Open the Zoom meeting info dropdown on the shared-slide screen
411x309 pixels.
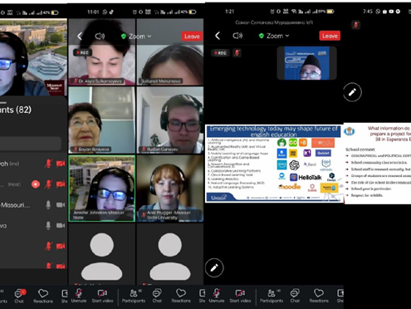[274, 36]
